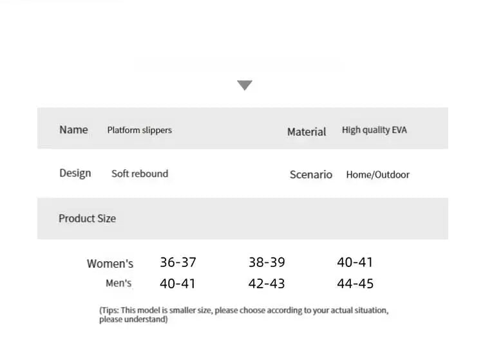Choose women's size 38-39
483x350 pixels.
coord(267,262)
